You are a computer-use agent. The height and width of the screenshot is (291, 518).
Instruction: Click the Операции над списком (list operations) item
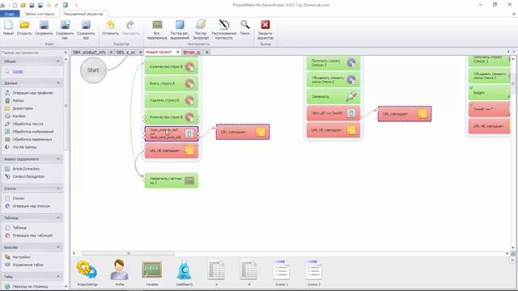pos(31,206)
